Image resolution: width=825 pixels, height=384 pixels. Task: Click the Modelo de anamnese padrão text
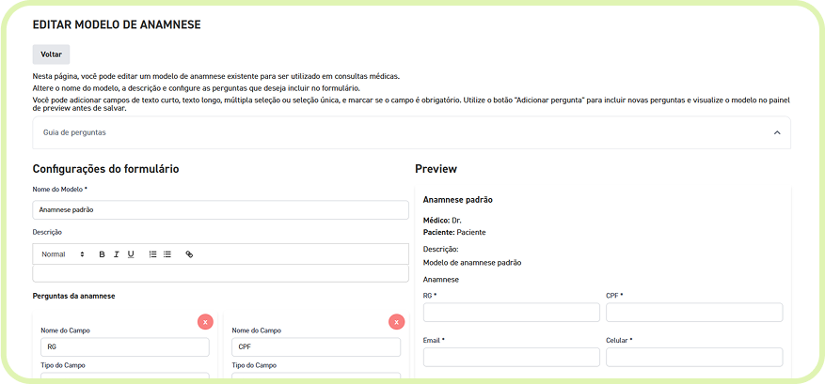(472, 263)
